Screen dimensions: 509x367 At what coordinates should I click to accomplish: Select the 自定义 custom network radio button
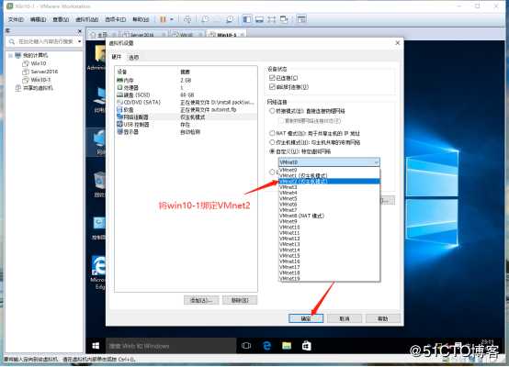pyautogui.click(x=272, y=151)
